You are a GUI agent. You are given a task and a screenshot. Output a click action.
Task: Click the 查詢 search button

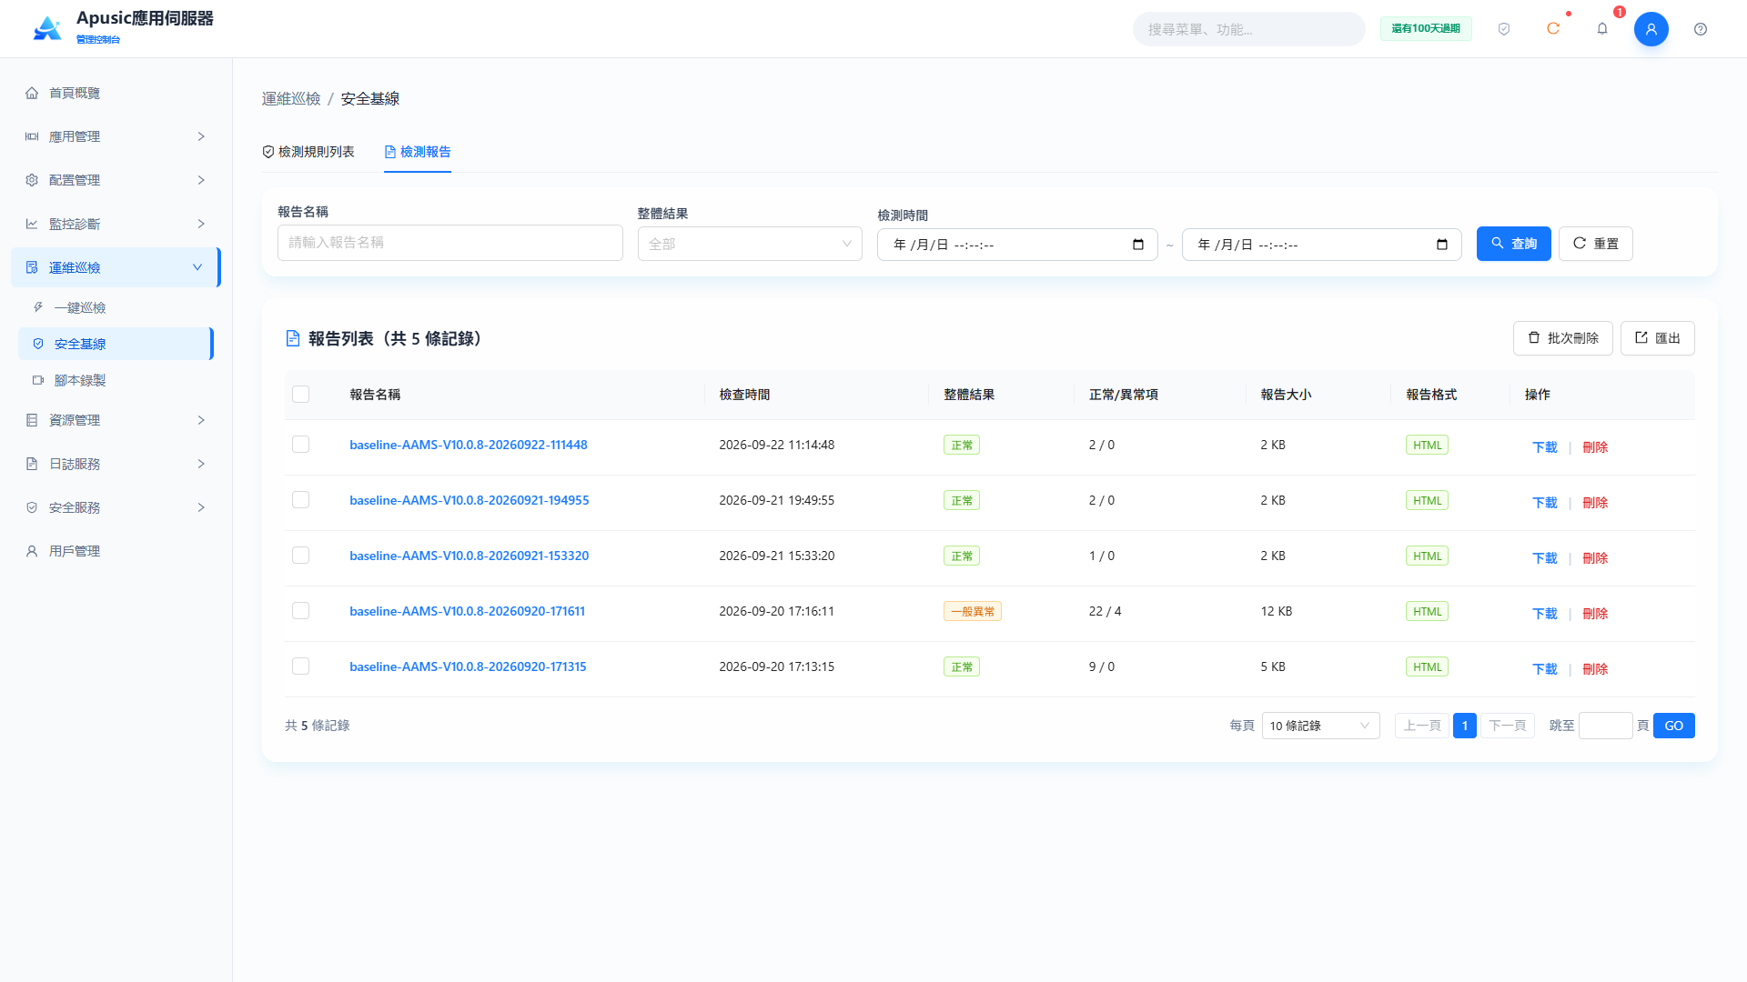pyautogui.click(x=1513, y=244)
